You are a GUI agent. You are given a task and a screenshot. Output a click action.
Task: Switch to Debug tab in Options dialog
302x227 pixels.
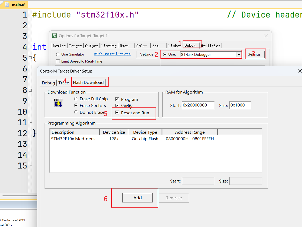point(190,45)
